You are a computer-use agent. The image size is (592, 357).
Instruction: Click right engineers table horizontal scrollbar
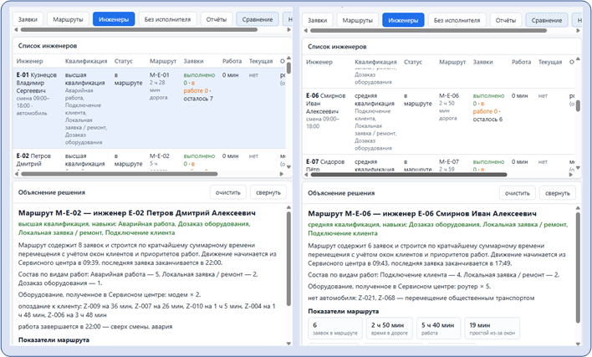pyautogui.click(x=409, y=175)
